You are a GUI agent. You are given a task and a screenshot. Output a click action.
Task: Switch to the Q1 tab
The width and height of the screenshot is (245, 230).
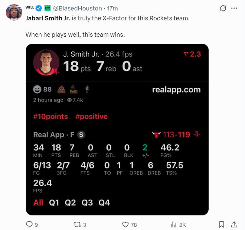pos(54,203)
